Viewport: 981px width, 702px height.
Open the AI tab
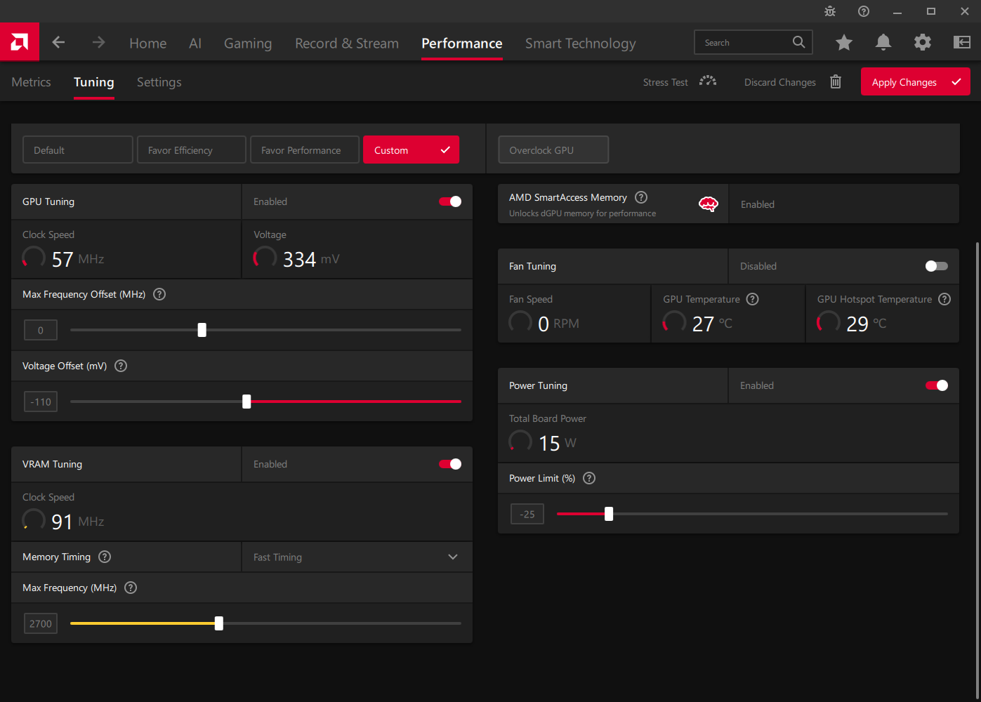point(195,43)
